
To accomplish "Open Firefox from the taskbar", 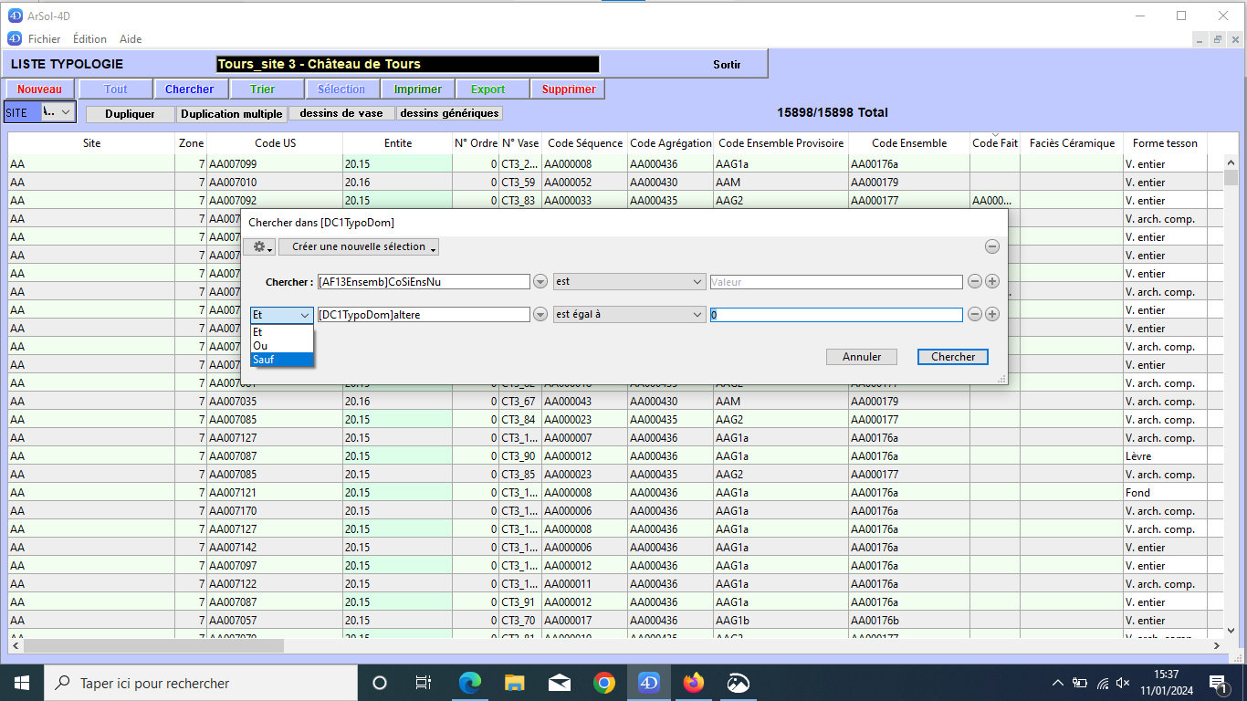I will [x=694, y=683].
